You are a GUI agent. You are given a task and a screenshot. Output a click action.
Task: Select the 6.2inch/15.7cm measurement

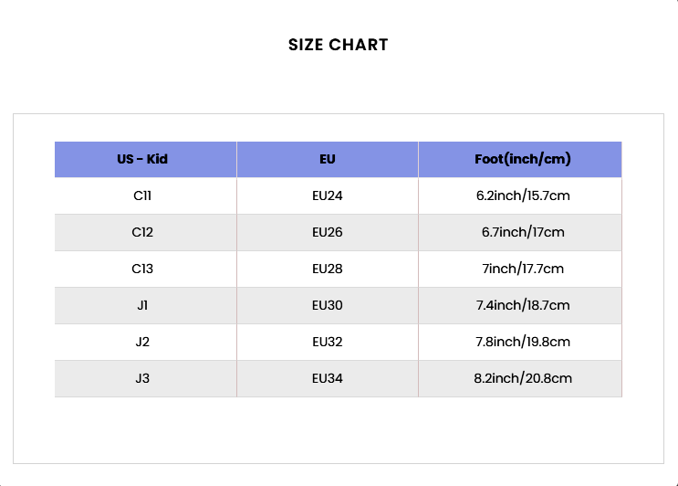pos(523,195)
